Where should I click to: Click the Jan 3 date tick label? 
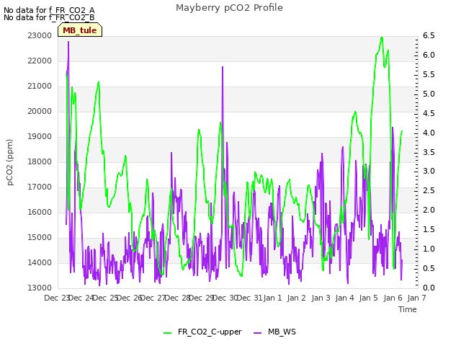coord(321,298)
